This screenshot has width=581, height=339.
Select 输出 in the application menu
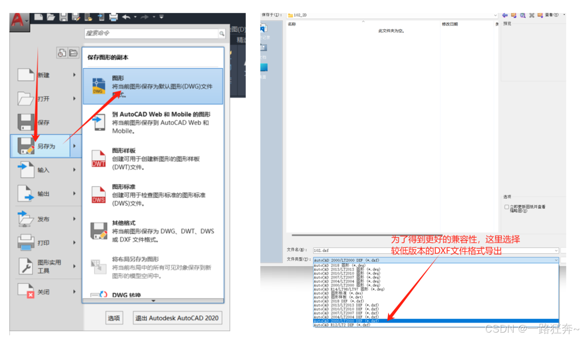coord(46,194)
